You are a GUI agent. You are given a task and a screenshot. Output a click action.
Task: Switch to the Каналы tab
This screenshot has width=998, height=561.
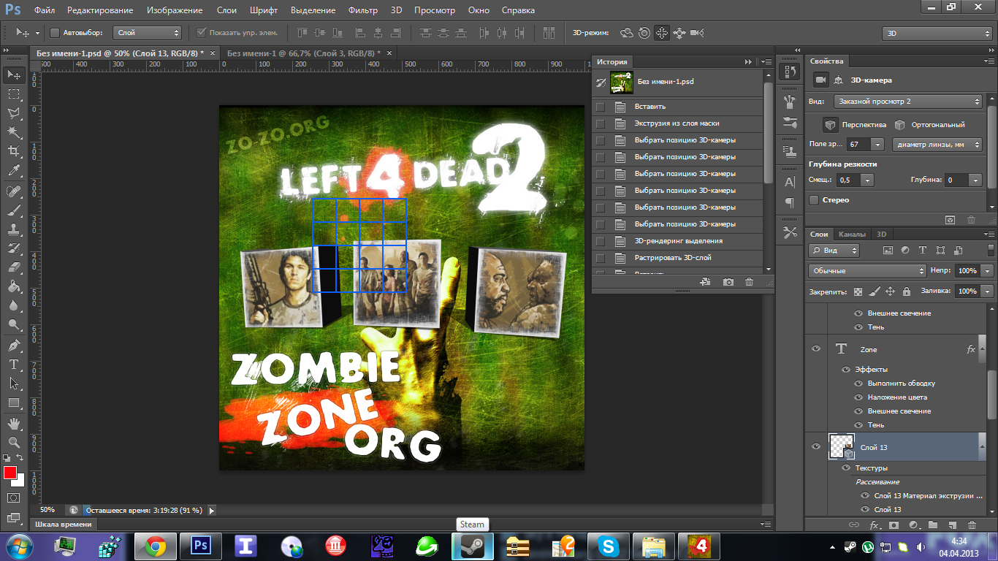(x=852, y=234)
